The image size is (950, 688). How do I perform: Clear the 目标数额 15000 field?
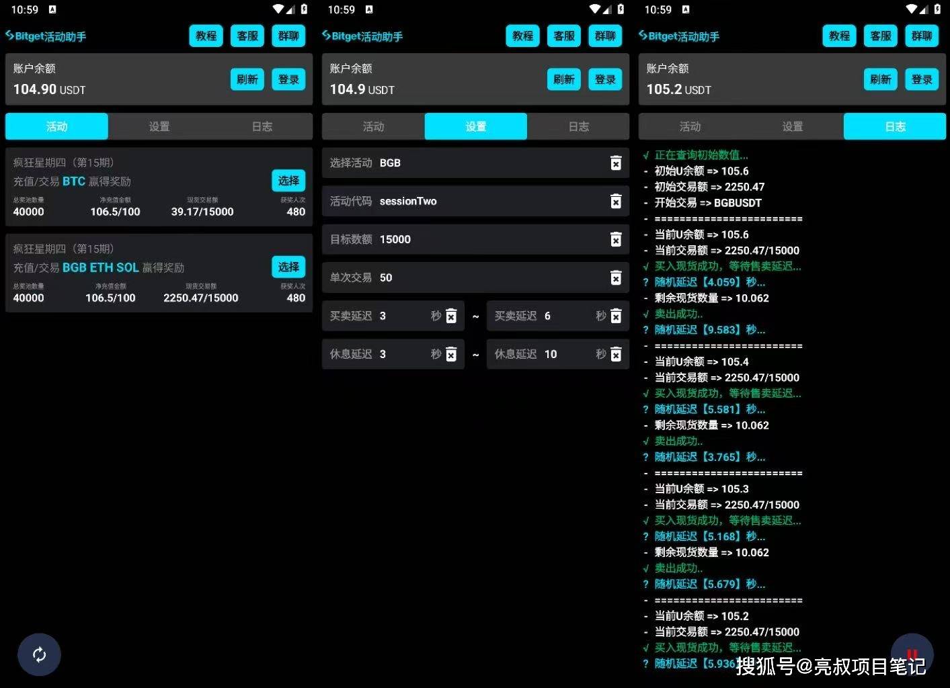click(x=616, y=239)
